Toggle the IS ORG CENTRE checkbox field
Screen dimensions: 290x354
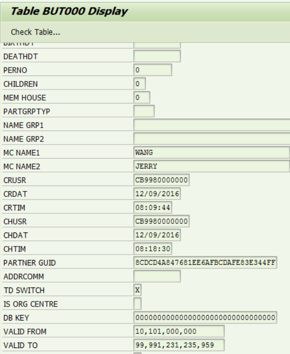[x=137, y=304]
